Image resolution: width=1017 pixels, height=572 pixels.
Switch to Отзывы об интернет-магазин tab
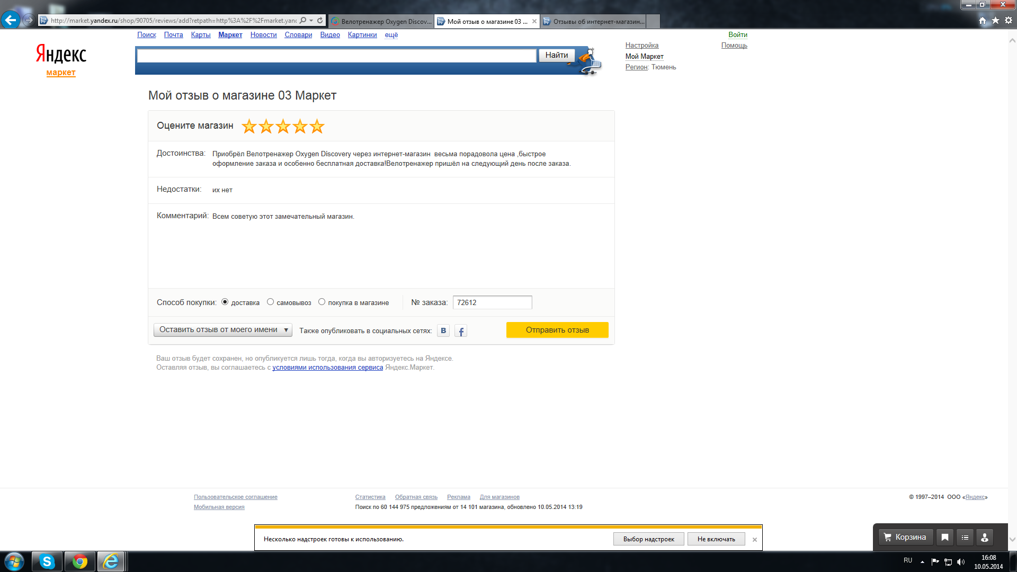coord(593,21)
